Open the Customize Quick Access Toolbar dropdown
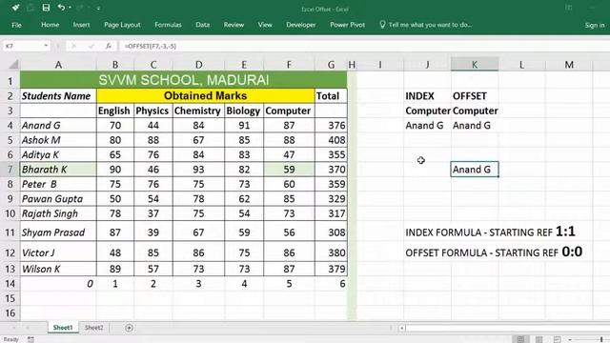Image resolution: width=610 pixels, height=343 pixels. pyautogui.click(x=98, y=8)
